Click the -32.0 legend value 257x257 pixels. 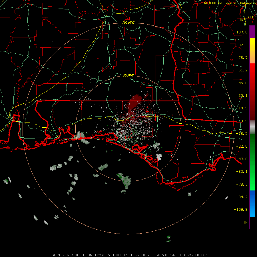pos(242,146)
